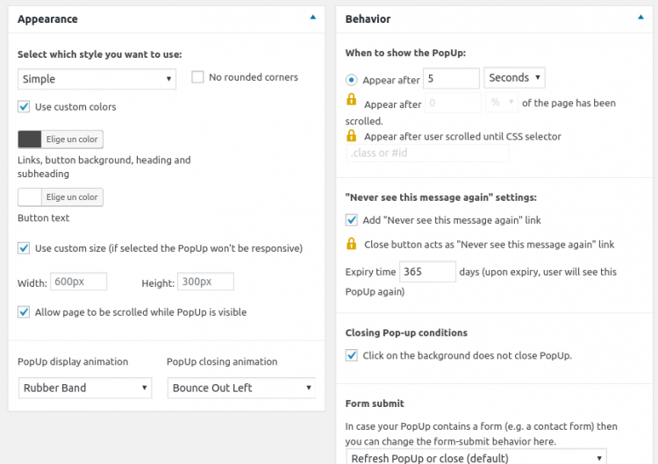Click lock icon beside CSS selector option
Screen dimensions: 658x464
click(352, 136)
